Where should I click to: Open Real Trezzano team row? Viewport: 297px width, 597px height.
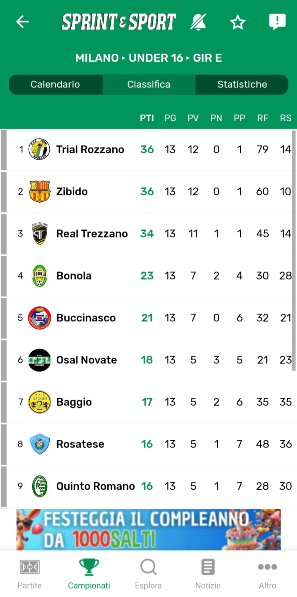click(x=92, y=234)
